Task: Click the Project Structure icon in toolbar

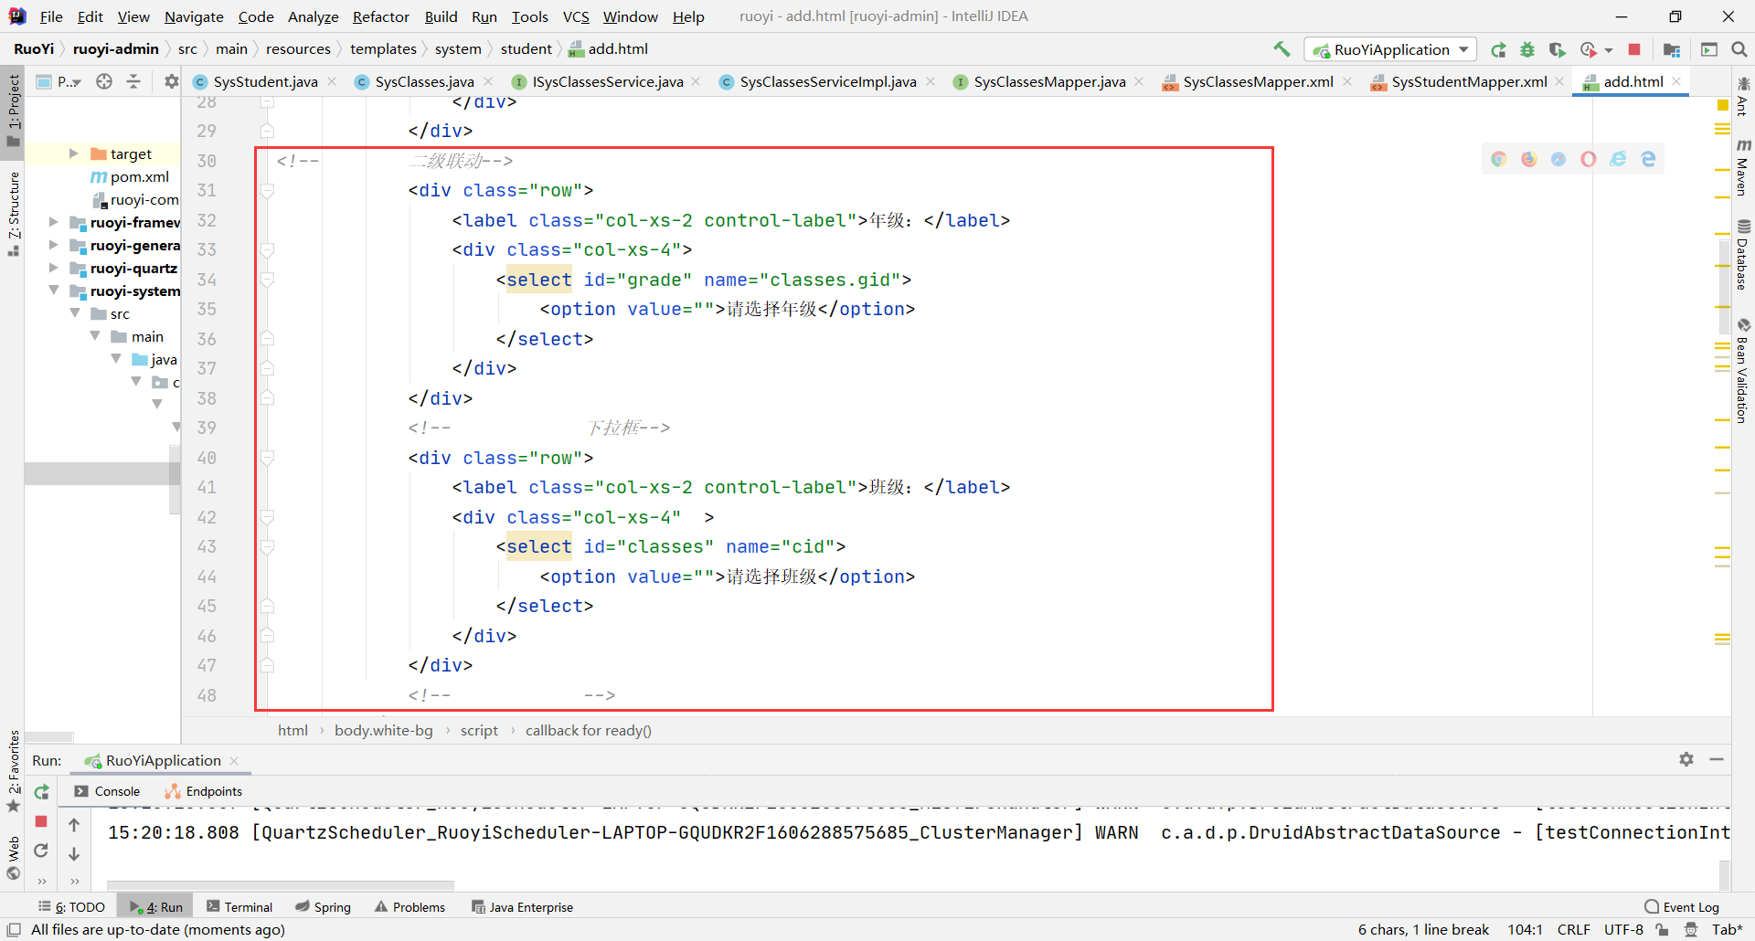Action: pos(1672,49)
